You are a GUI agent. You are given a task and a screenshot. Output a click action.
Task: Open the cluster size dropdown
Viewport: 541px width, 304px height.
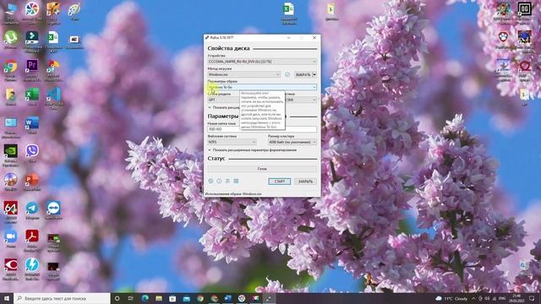click(292, 142)
